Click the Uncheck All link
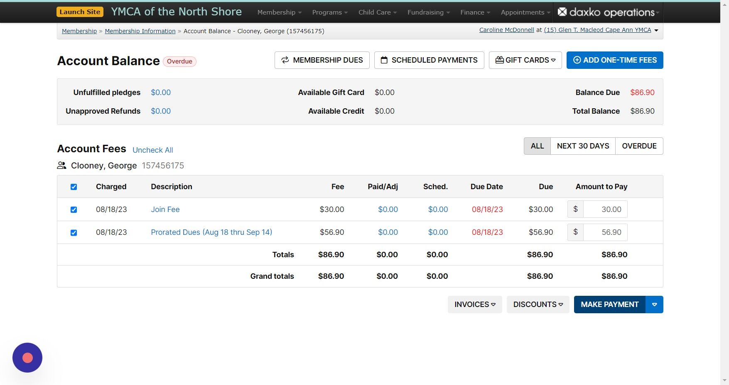The width and height of the screenshot is (729, 385). tap(152, 150)
